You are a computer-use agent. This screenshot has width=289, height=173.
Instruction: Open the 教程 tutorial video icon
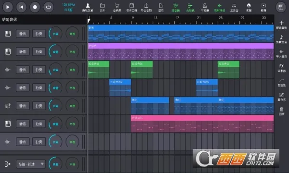(263, 8)
